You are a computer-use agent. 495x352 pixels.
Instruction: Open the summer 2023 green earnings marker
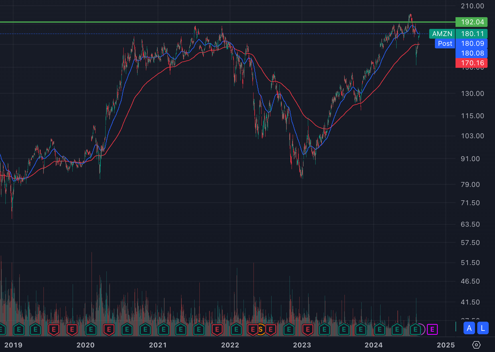[344, 329]
